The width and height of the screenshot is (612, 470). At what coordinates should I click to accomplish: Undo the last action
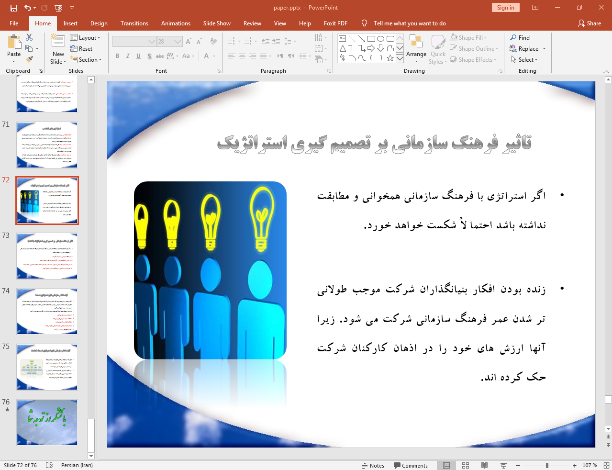28,8
